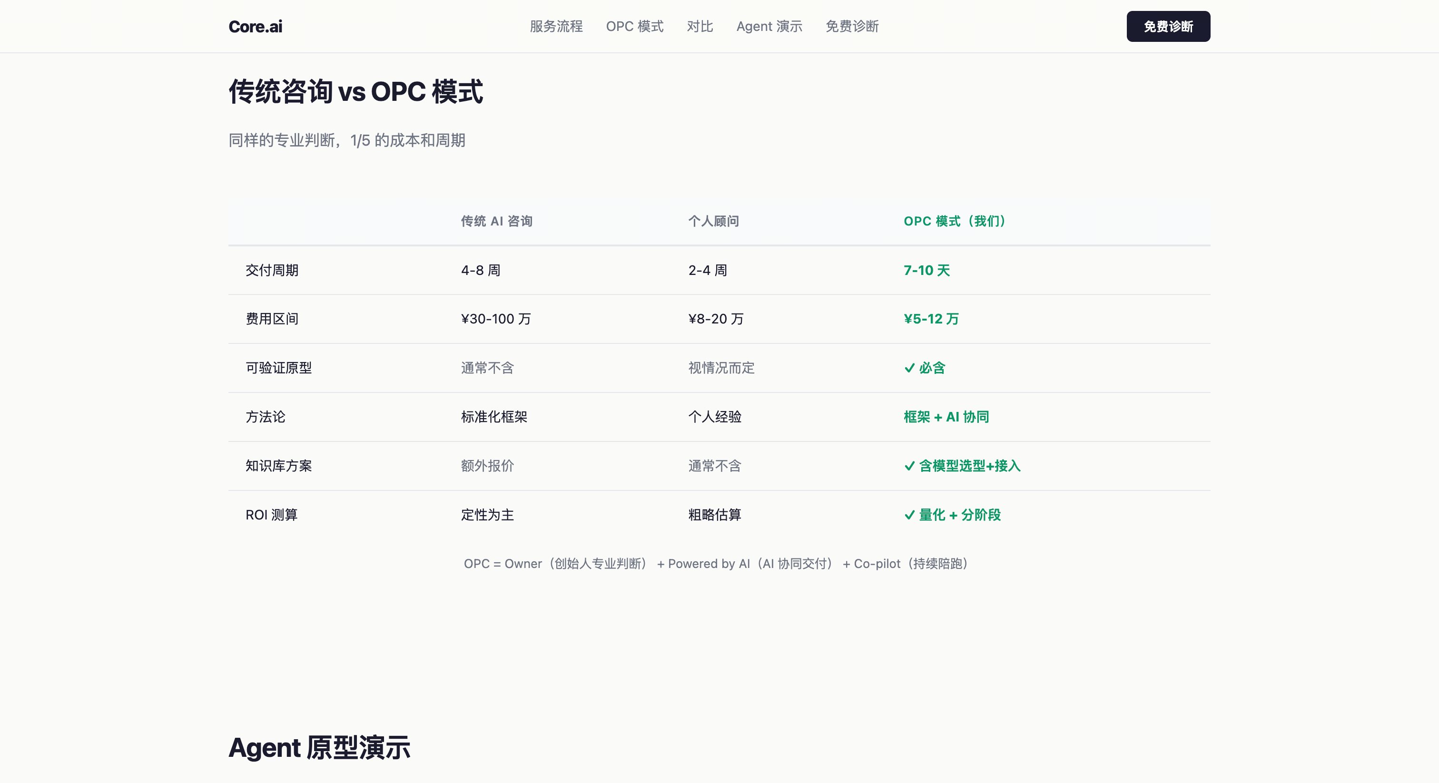Click row label 知识库方案
This screenshot has width=1439, height=783.
pyautogui.click(x=279, y=466)
